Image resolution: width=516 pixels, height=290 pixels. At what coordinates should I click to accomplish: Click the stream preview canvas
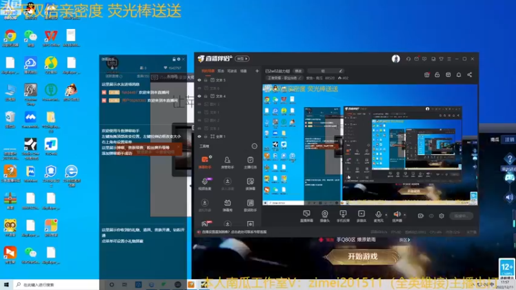370,145
